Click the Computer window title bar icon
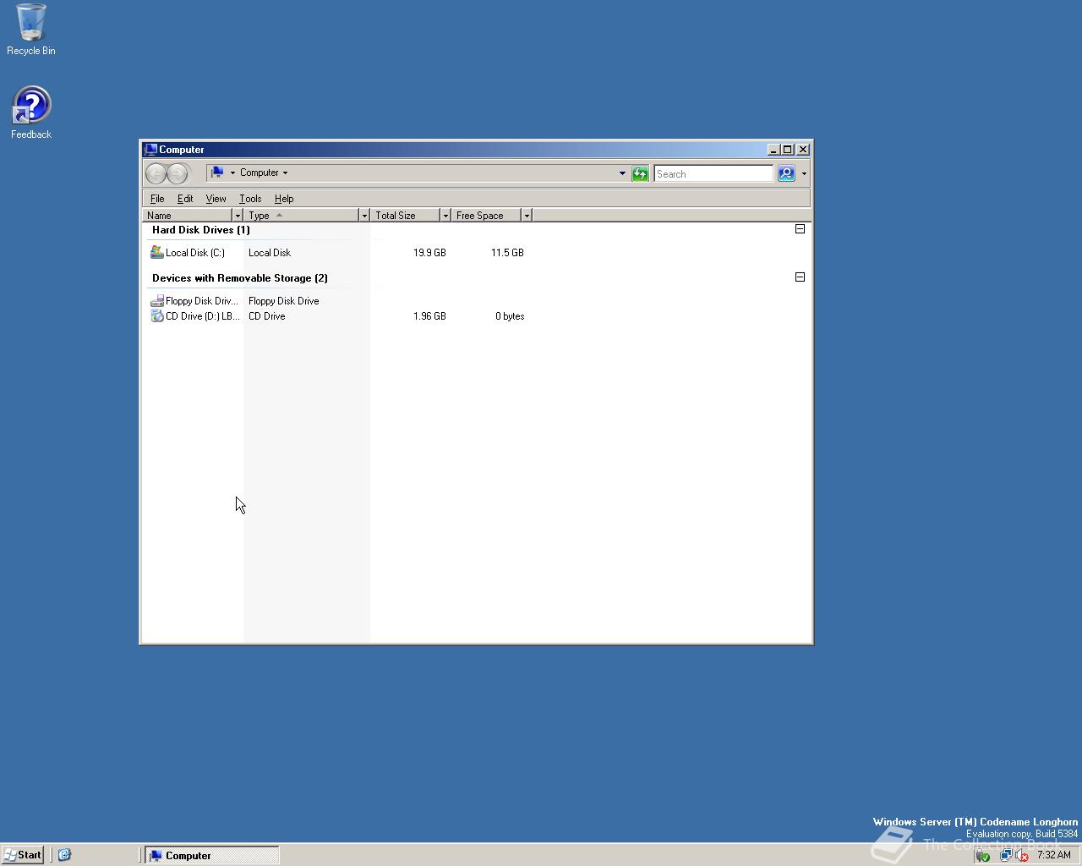This screenshot has height=866, width=1082. (x=150, y=149)
